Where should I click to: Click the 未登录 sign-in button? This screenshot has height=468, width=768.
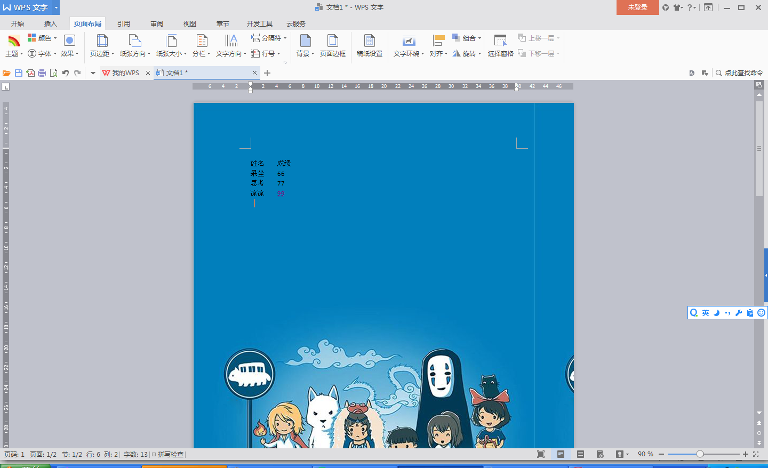(638, 7)
